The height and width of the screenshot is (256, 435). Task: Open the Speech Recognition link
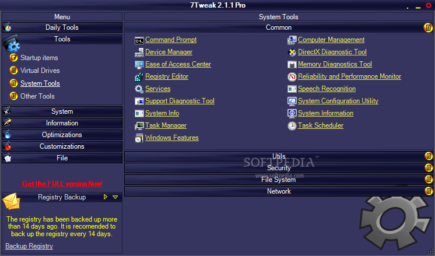click(x=327, y=89)
